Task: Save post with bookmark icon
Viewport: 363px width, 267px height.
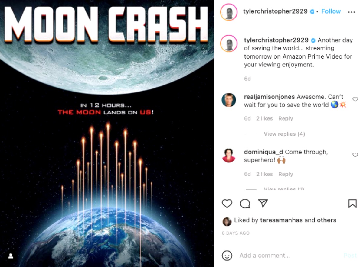Action: point(352,204)
